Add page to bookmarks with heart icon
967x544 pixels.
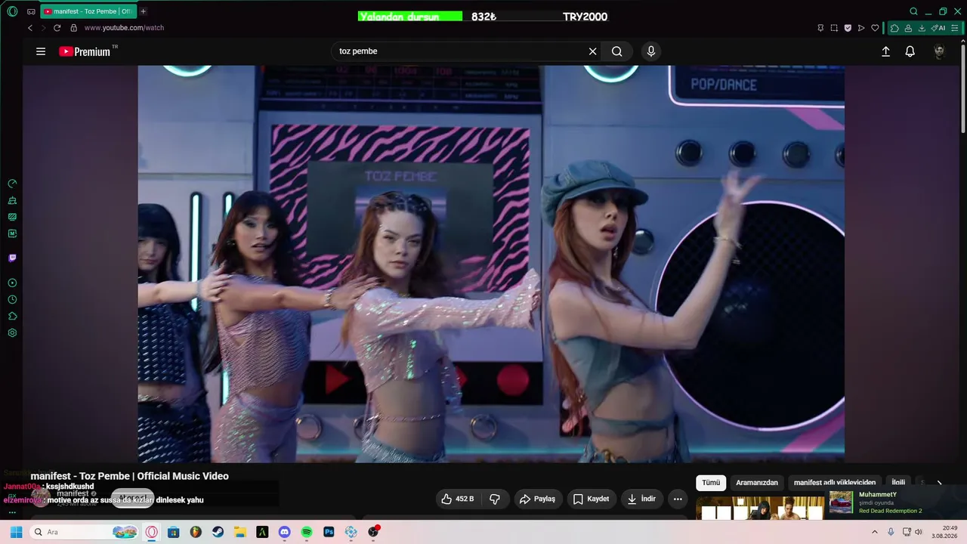875,28
